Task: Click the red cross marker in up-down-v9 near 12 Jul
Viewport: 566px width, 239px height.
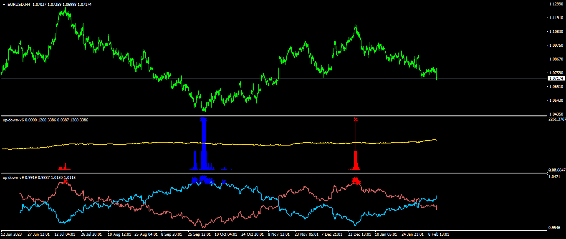Action: [x=66, y=181]
